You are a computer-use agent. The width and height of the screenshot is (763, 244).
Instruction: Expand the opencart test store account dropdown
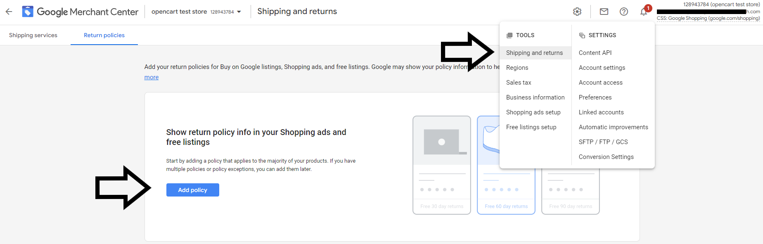tap(239, 12)
